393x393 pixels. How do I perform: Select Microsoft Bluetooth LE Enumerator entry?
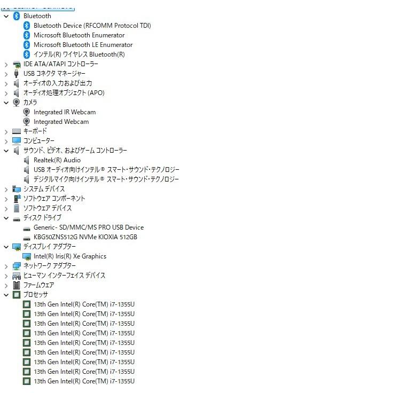[x=83, y=45]
